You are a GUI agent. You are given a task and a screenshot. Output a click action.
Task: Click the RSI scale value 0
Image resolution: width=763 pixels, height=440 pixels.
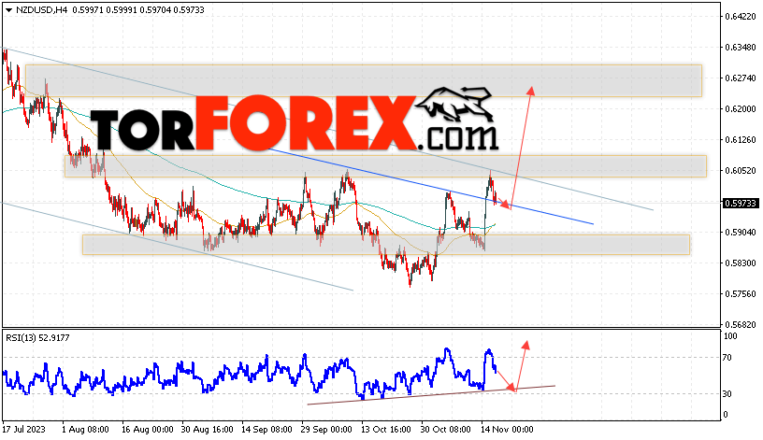(x=726, y=415)
